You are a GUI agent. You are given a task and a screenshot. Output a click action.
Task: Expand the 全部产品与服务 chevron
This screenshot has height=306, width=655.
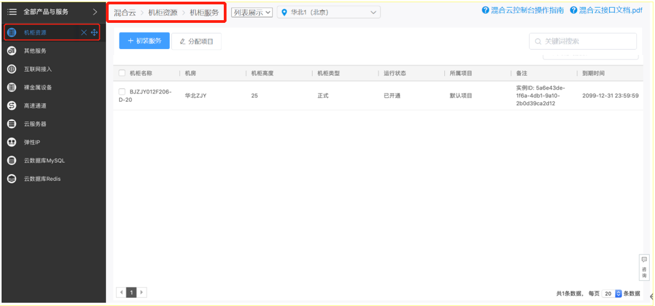pos(95,11)
